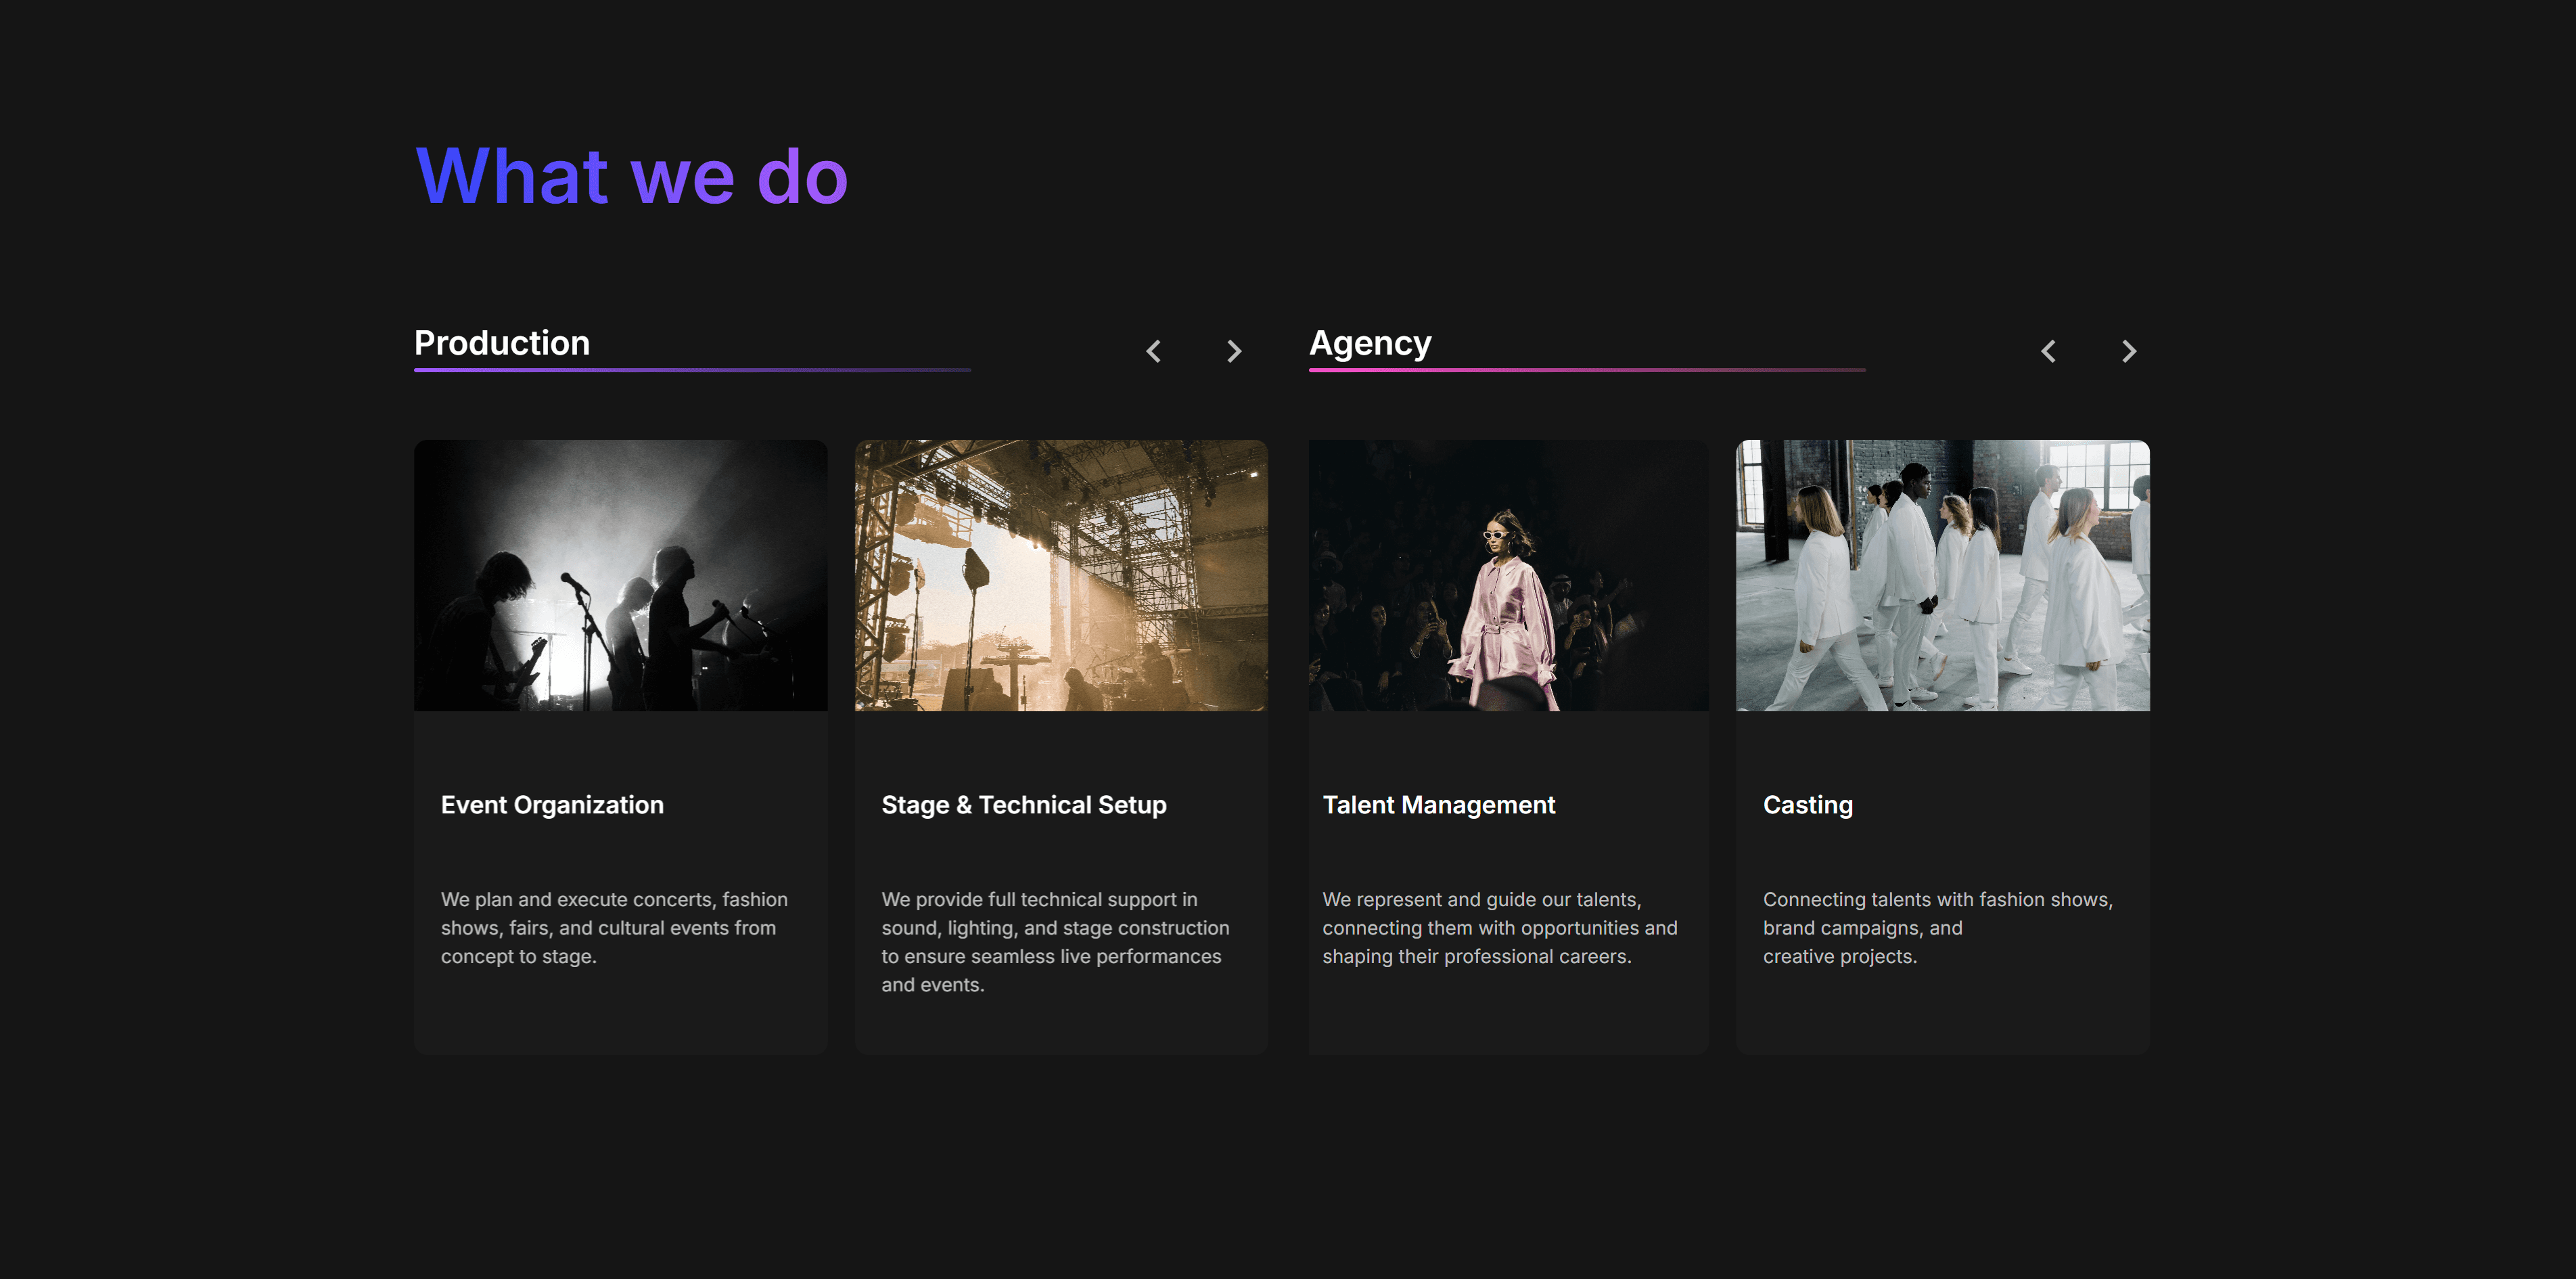The height and width of the screenshot is (1279, 2576).
Task: Click text 'Connecting talents with fashion shows,'
Action: pos(1937,899)
